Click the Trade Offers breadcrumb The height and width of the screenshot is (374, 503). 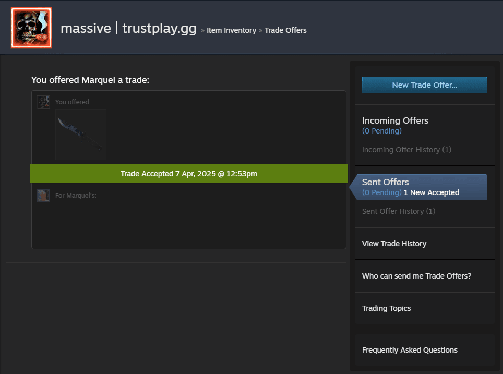(285, 30)
